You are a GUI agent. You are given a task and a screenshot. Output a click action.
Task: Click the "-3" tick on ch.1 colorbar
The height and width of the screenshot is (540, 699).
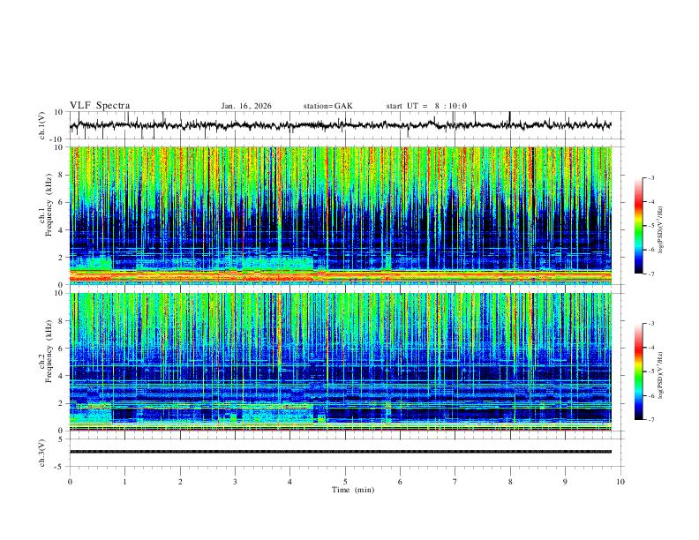click(x=651, y=177)
